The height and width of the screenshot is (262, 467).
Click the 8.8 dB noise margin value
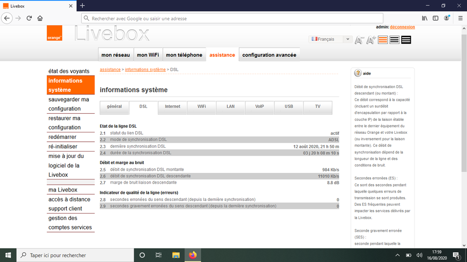coord(333,183)
